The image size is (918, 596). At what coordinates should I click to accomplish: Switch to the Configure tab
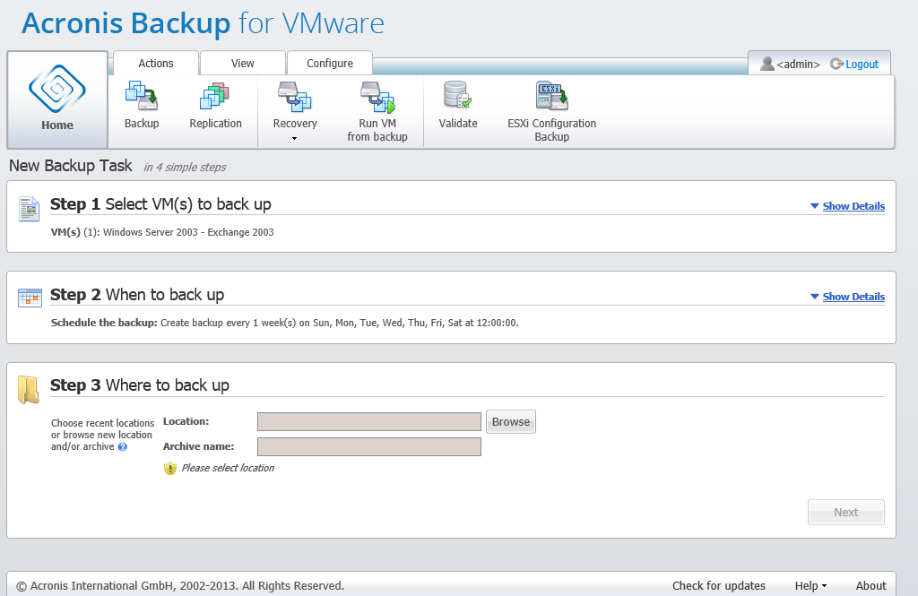pyautogui.click(x=330, y=64)
